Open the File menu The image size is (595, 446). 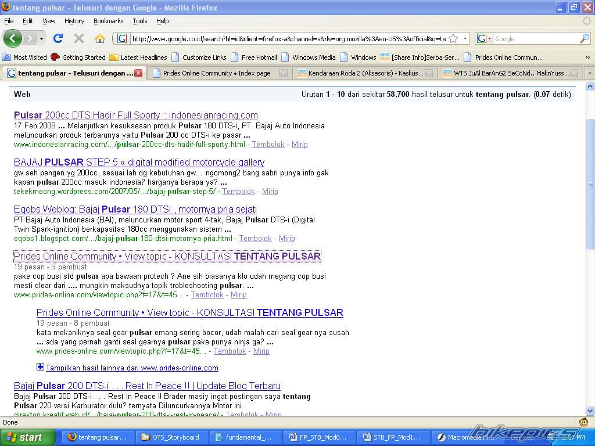tap(9, 21)
